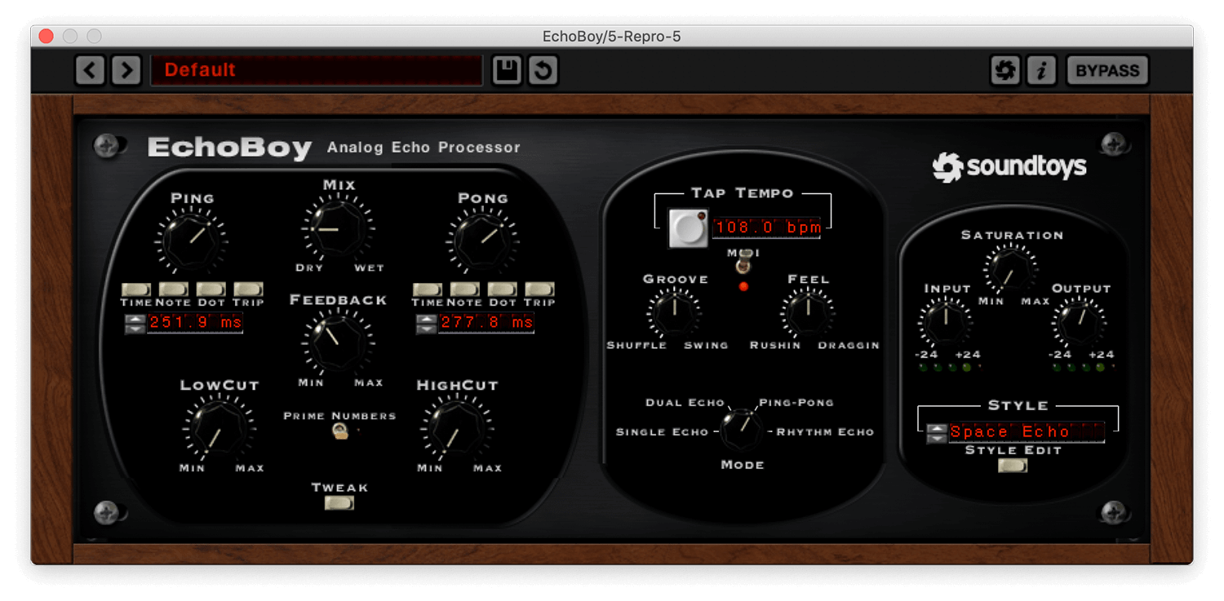Flip the Prime Numbers toggle switch
Image resolution: width=1224 pixels, height=601 pixels.
click(339, 432)
